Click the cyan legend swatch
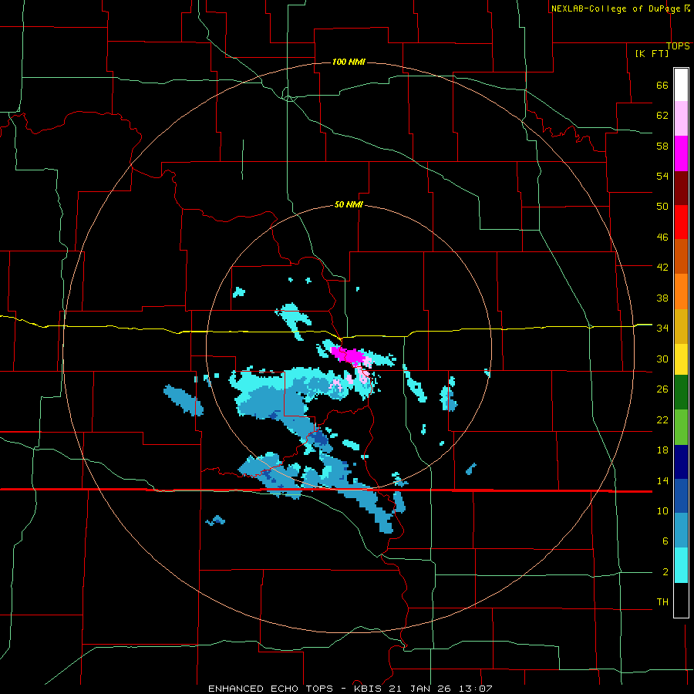This screenshot has width=694, height=694. [681, 566]
